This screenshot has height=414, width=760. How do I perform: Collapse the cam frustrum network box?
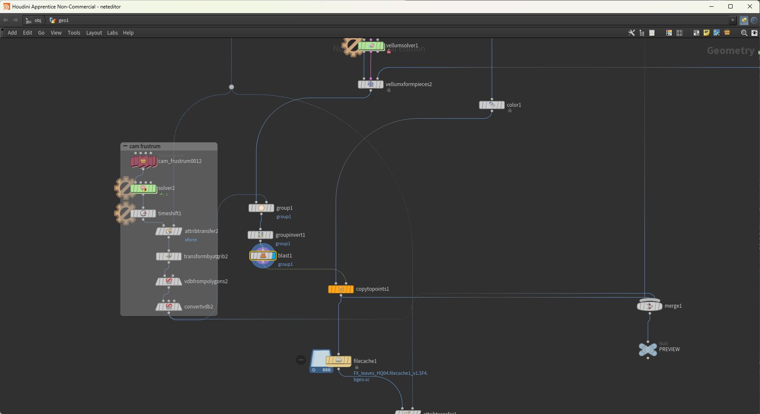(x=125, y=146)
